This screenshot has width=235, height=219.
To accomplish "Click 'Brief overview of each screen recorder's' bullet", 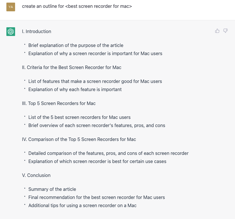I will point(97,125).
